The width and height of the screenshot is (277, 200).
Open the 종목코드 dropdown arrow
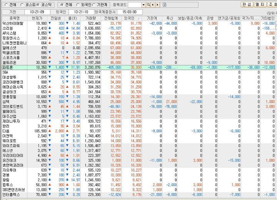coord(144,5)
